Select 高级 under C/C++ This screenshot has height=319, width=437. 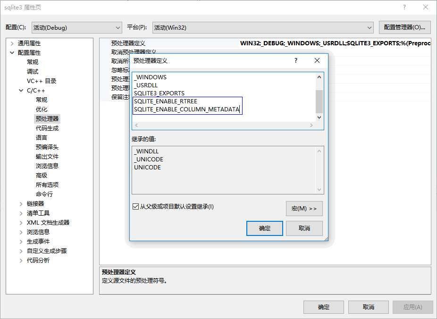point(42,175)
